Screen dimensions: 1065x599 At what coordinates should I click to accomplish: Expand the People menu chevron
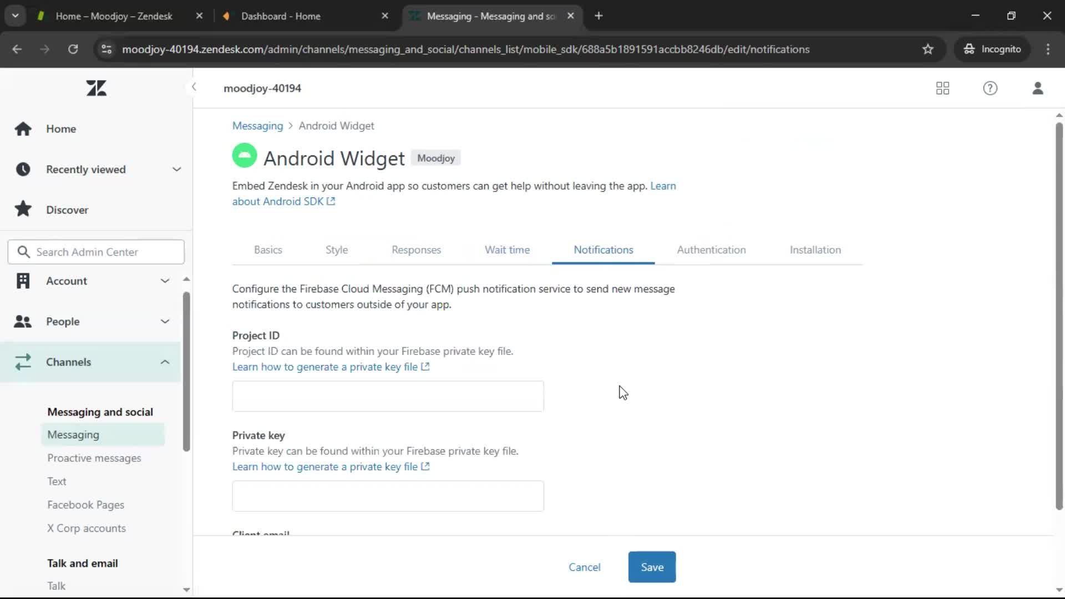coord(165,322)
